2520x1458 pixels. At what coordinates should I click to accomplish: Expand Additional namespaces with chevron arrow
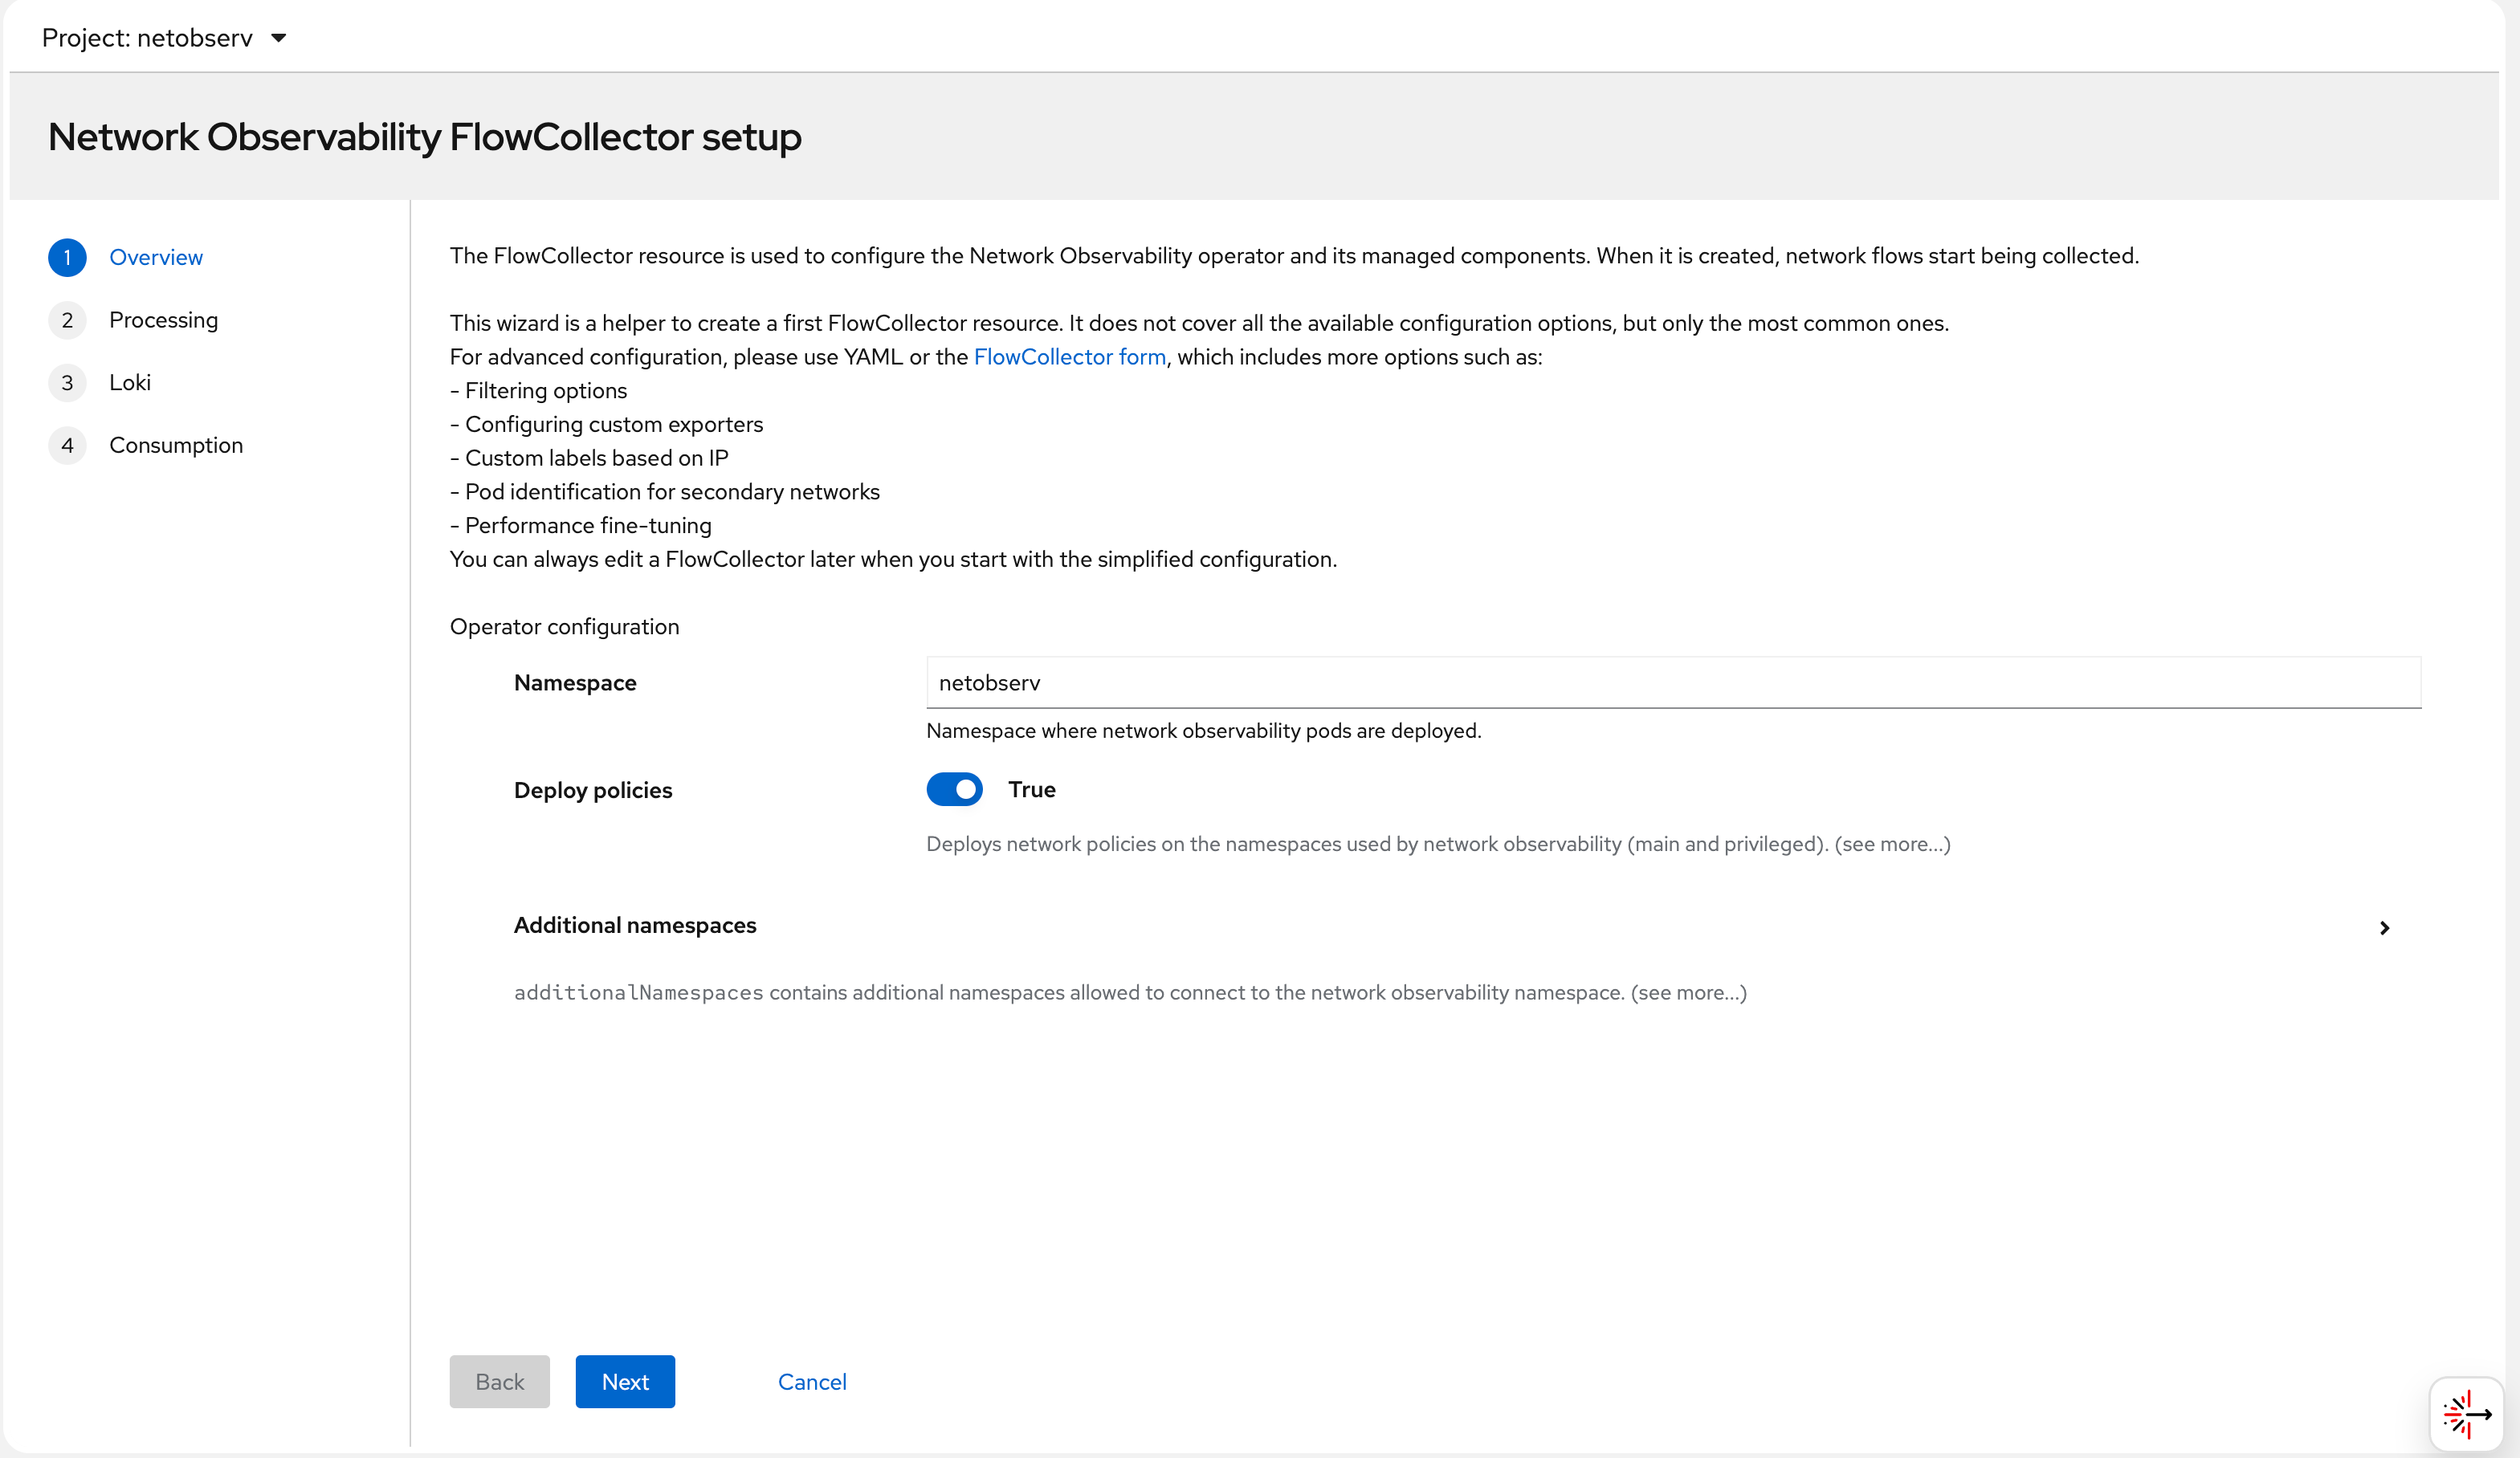click(x=2384, y=928)
